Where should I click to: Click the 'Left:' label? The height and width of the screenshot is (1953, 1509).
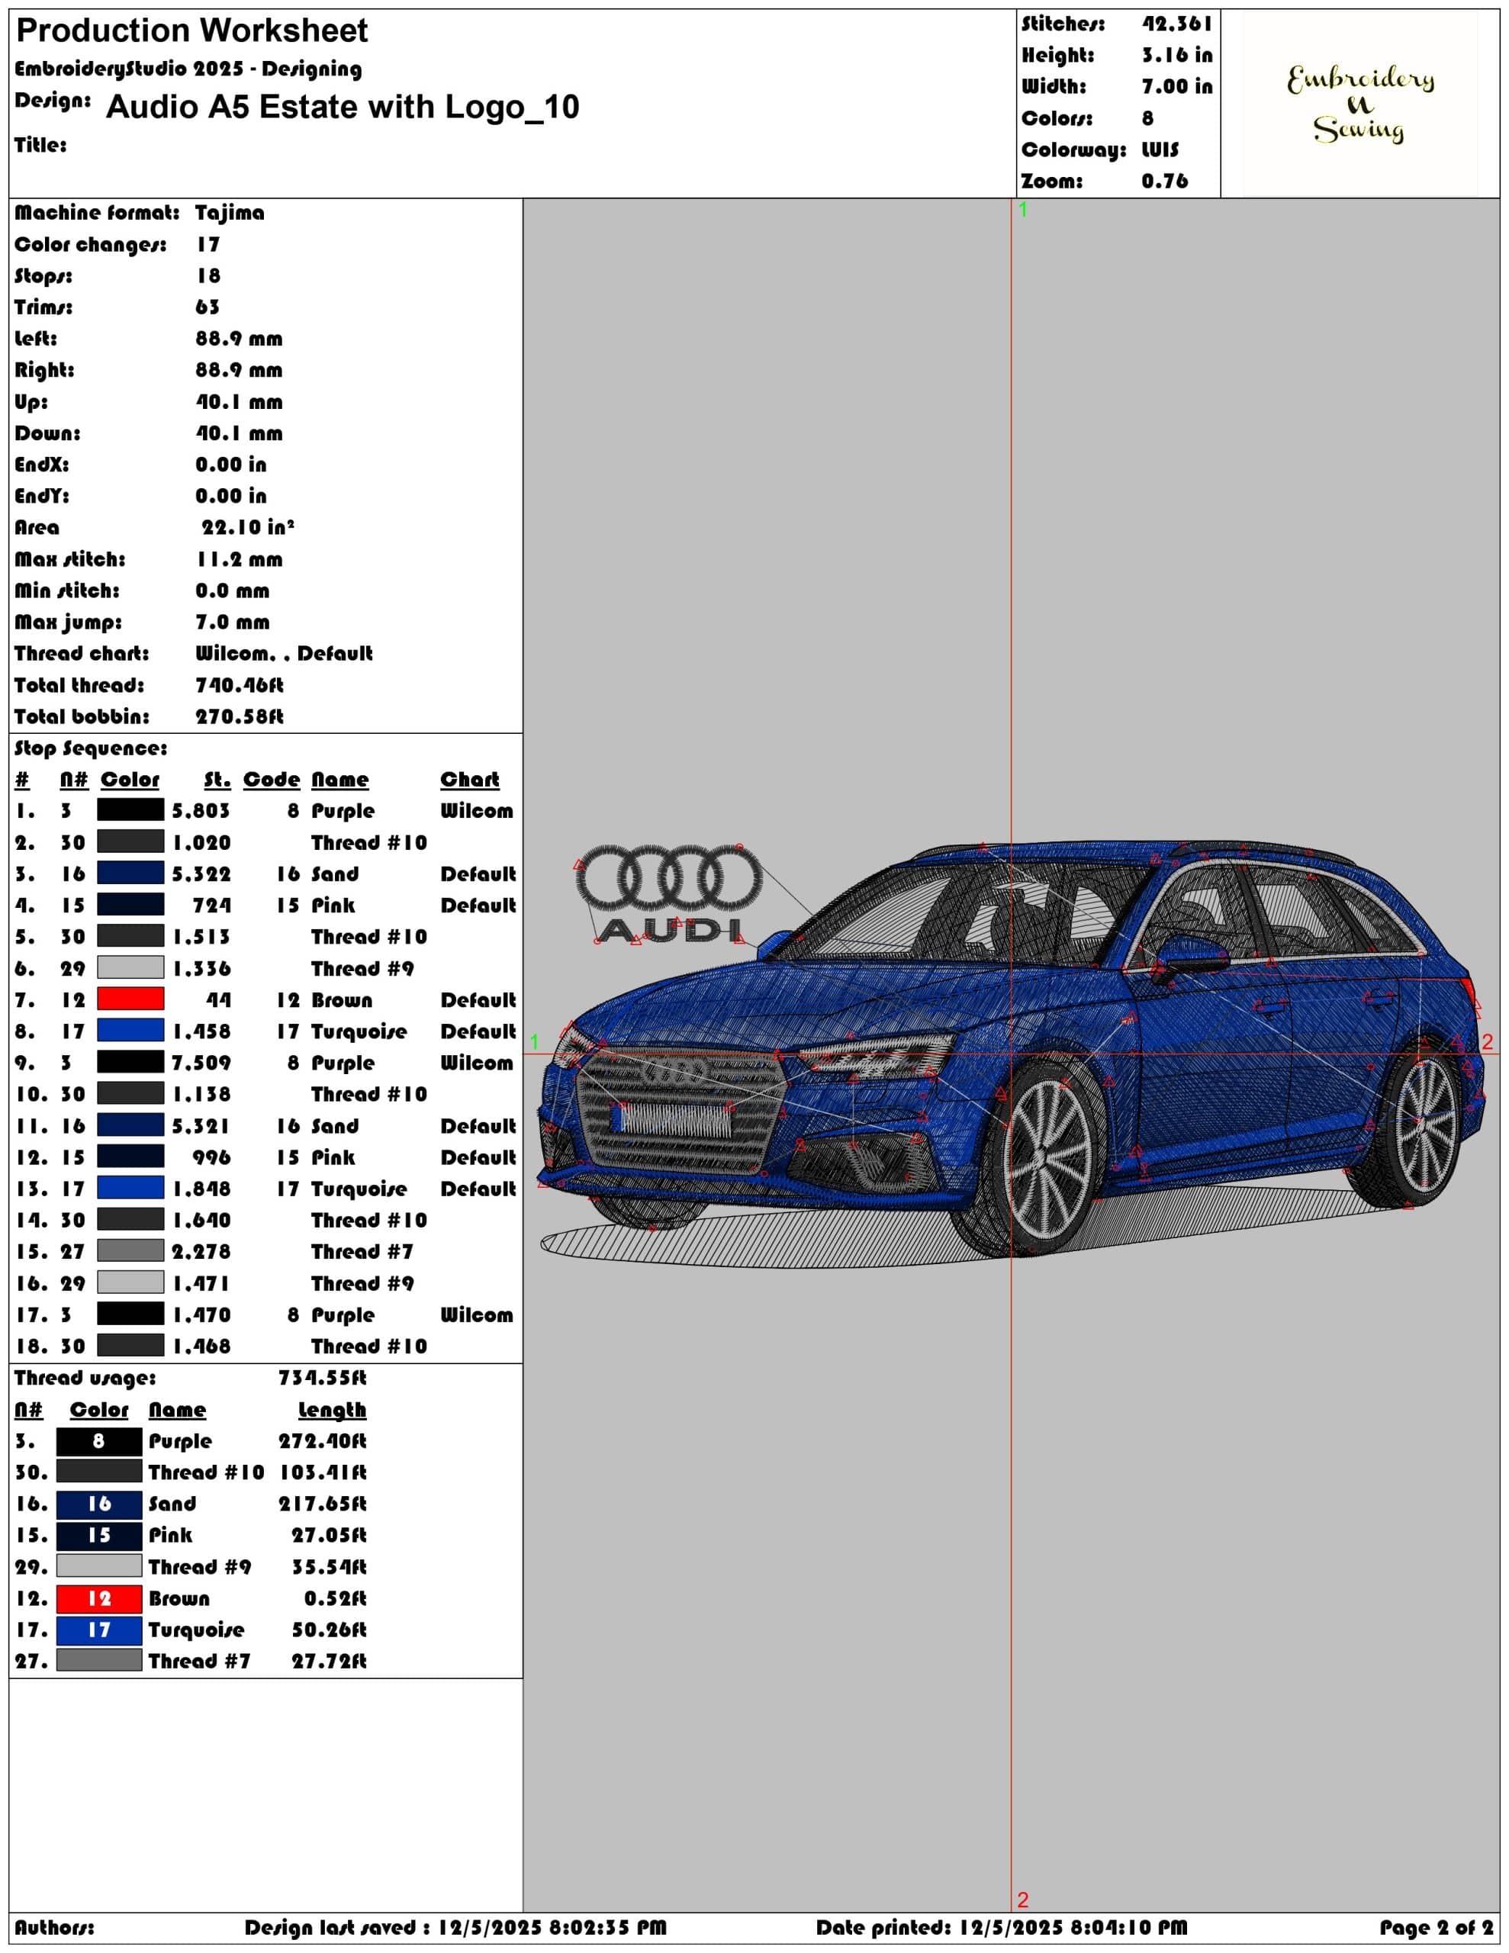(x=36, y=339)
